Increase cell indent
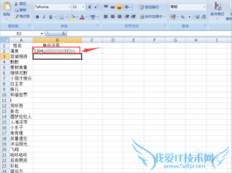This screenshot has height=173, width=232. [133, 17]
